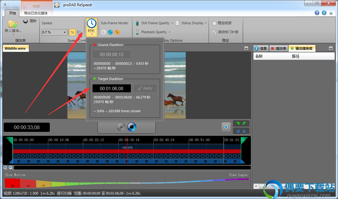Open the Status Display dropdown

[x=191, y=23]
